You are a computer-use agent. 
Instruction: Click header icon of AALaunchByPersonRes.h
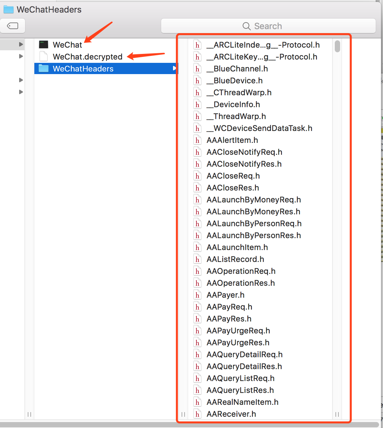click(197, 235)
